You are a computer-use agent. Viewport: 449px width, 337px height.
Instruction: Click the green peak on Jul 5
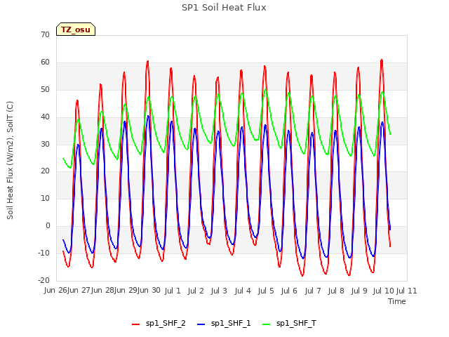click(x=266, y=90)
